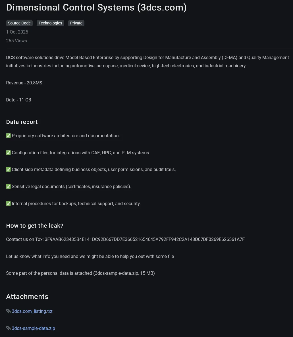Screen dimensions: 293x337
Task: Download the 3dcs.com_listing.txt attachment
Action: pos(32,311)
